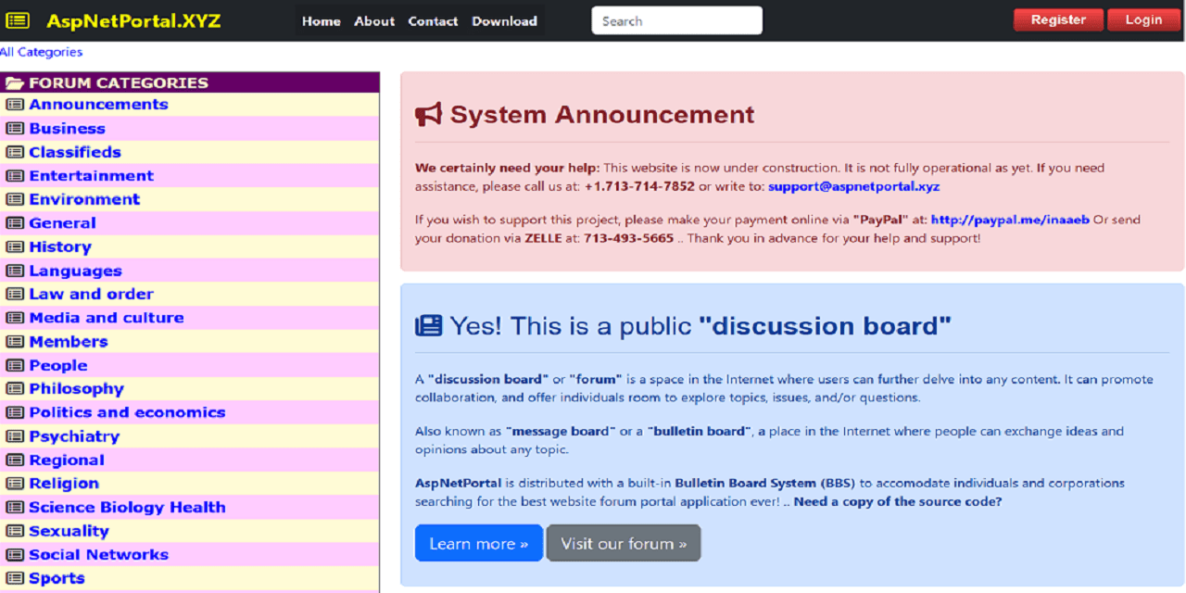Image resolution: width=1186 pixels, height=593 pixels.
Task: Open the support@aspnetportal.xyz email link
Action: coord(853,186)
